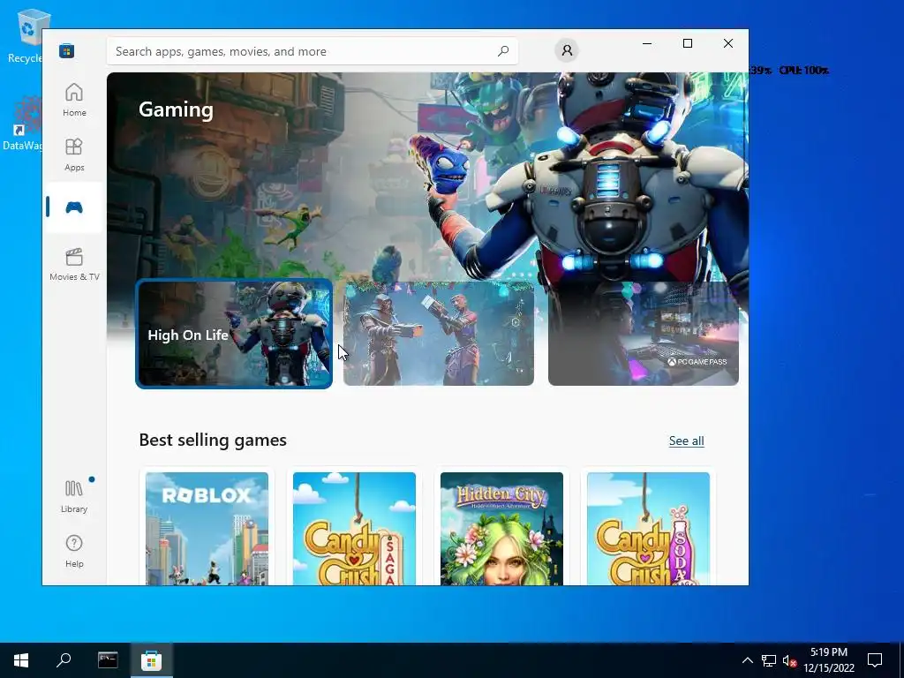Open the PC Game Pass featured card
This screenshot has width=904, height=678.
644,333
